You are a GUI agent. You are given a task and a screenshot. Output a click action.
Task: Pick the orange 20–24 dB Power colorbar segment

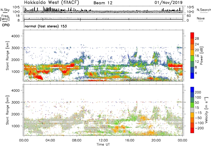tap(192, 47)
